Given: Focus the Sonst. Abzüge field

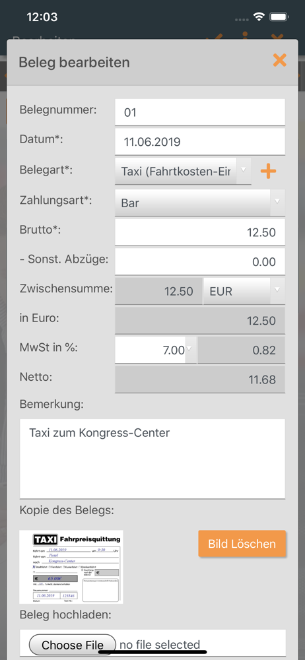Looking at the screenshot, I should click(x=199, y=262).
